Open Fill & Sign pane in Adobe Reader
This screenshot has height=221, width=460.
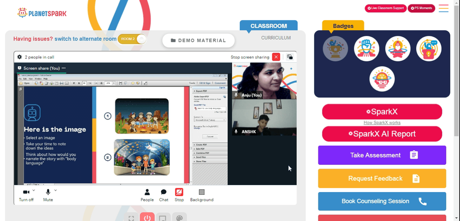click(x=205, y=83)
